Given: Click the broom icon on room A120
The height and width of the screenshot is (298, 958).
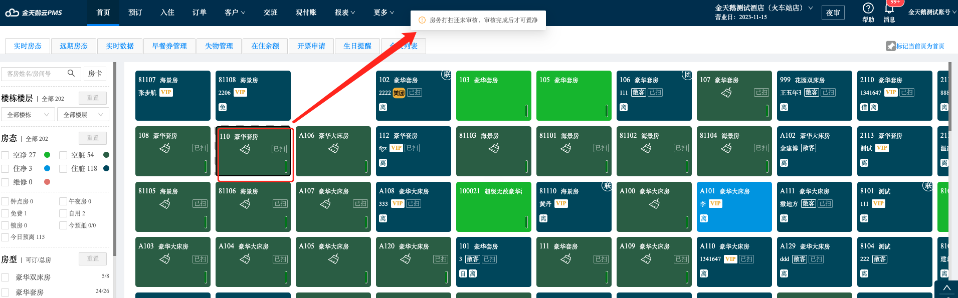Looking at the screenshot, I should click(x=406, y=259).
